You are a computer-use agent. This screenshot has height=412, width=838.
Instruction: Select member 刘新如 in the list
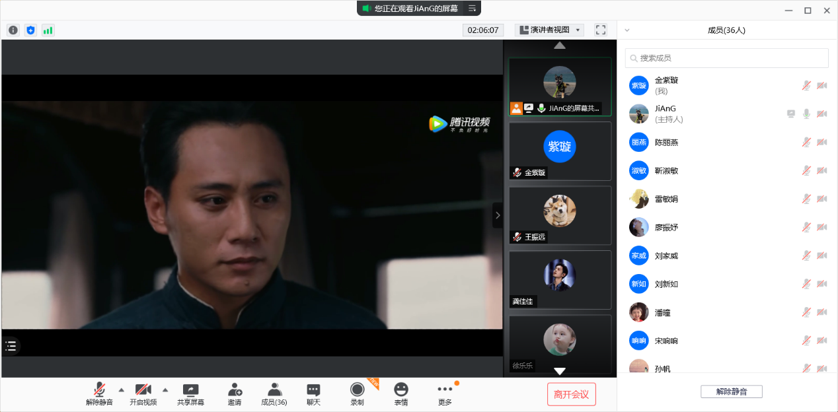727,284
